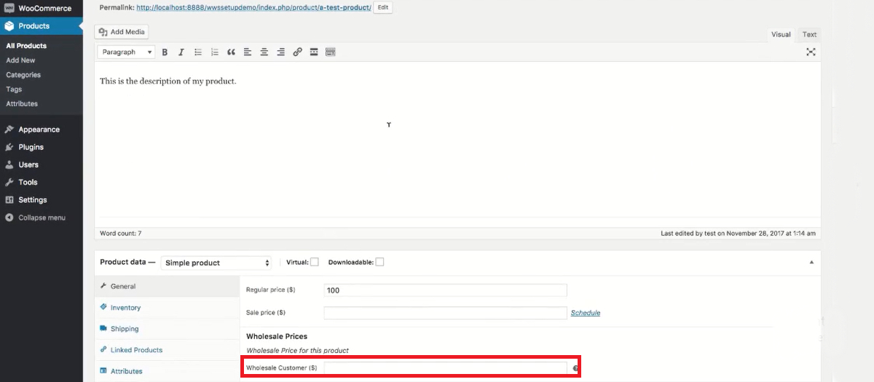Enable distraction-free fullscreen editor
Image resolution: width=874 pixels, height=382 pixels.
point(811,52)
